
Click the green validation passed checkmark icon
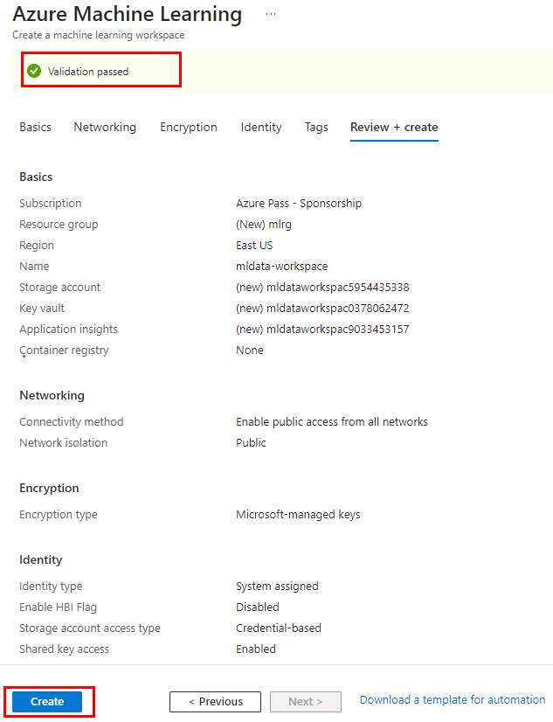pyautogui.click(x=34, y=71)
